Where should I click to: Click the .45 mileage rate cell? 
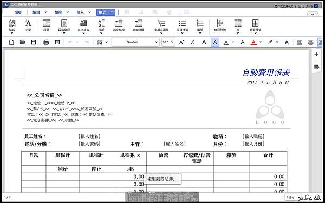click(x=130, y=169)
